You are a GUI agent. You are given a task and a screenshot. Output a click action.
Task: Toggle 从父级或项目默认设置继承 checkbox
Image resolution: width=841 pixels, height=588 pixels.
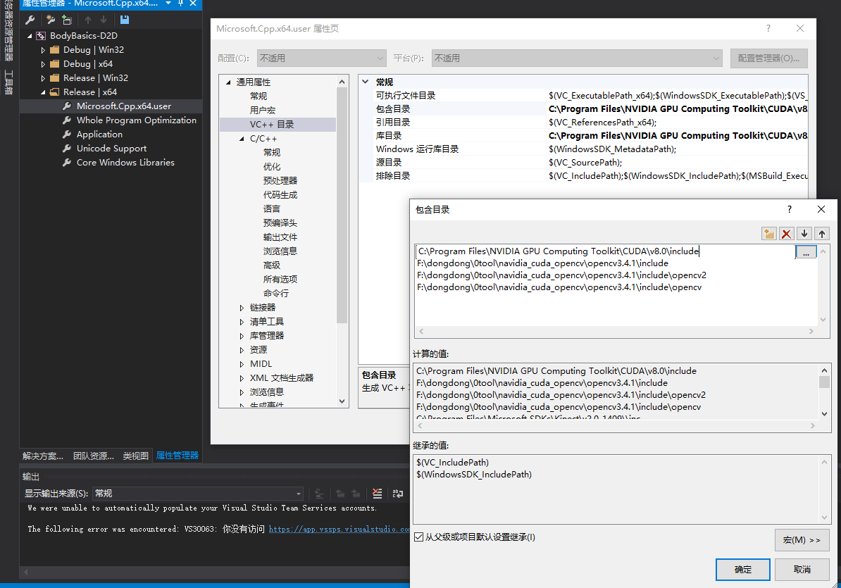click(x=419, y=537)
